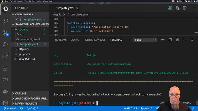Open the 1: zsh terminal selector dropdown
The image size is (198, 111).
click(x=145, y=40)
